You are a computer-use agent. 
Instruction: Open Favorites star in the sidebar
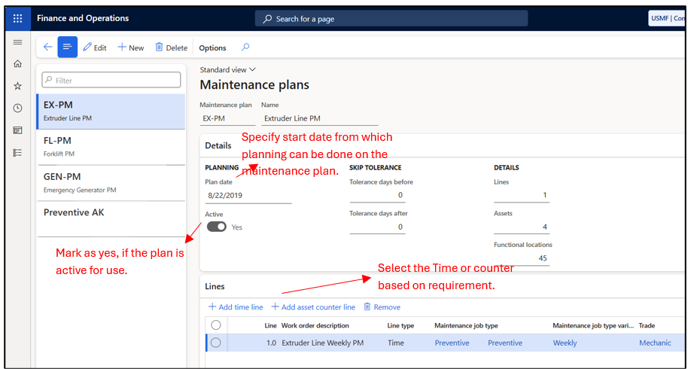coord(17,86)
